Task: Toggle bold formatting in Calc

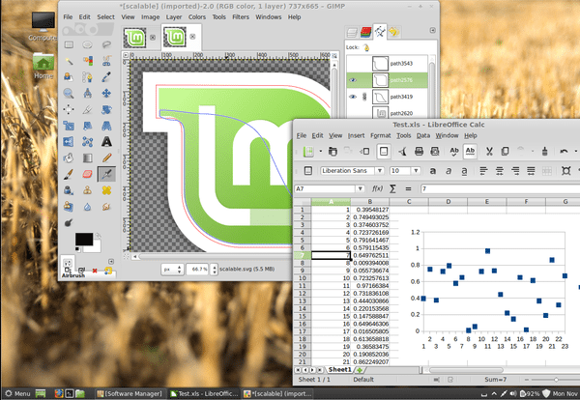Action: [x=432, y=171]
